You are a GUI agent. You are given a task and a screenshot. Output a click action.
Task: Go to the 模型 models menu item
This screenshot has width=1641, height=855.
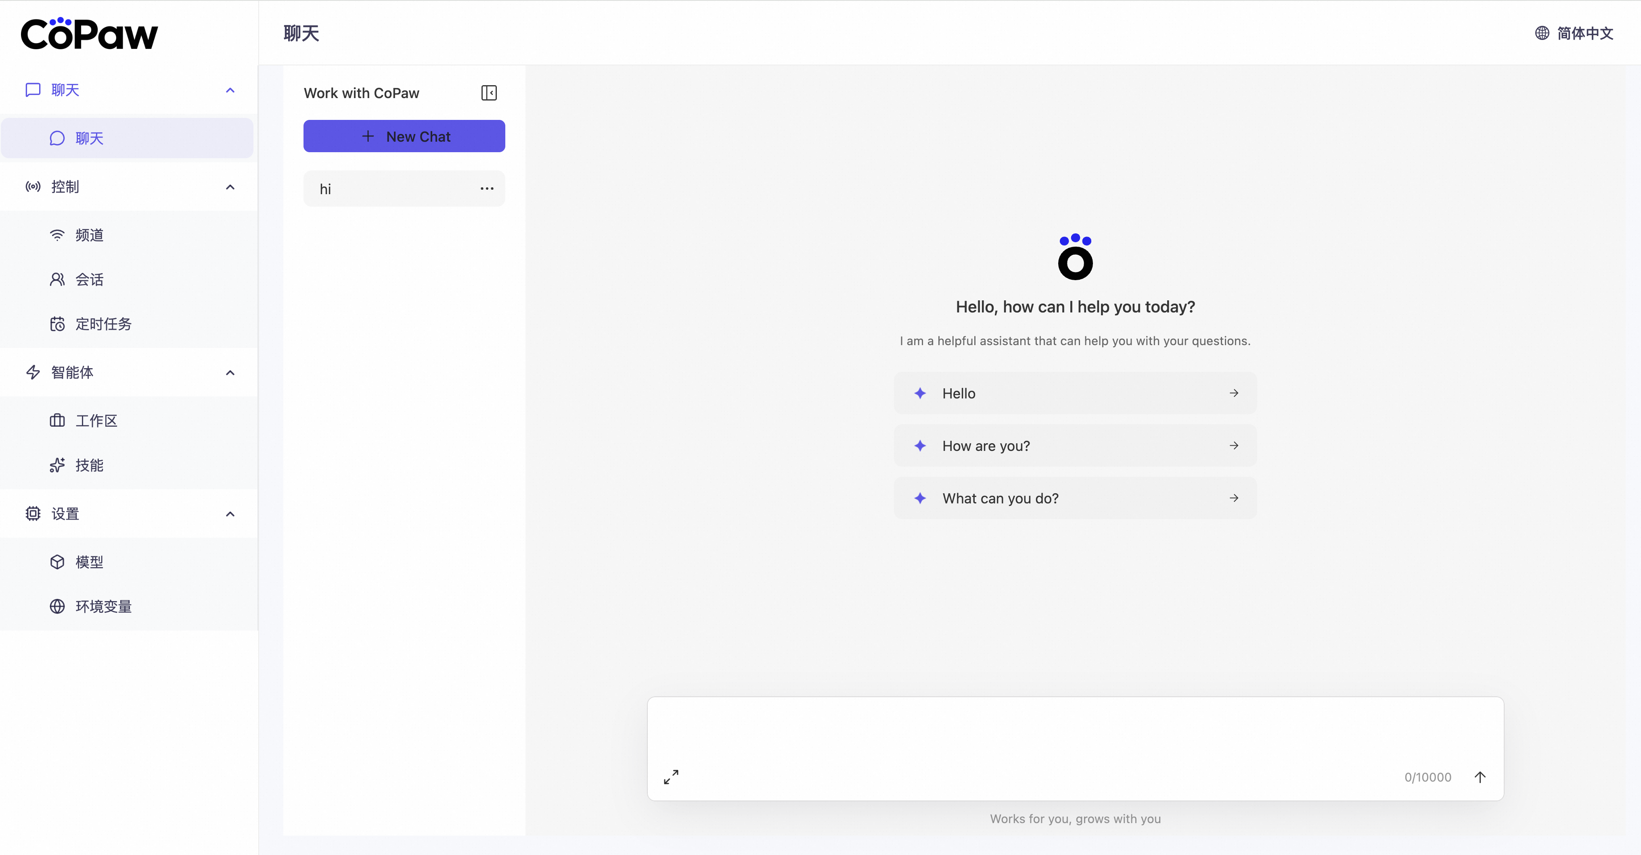pyautogui.click(x=89, y=562)
